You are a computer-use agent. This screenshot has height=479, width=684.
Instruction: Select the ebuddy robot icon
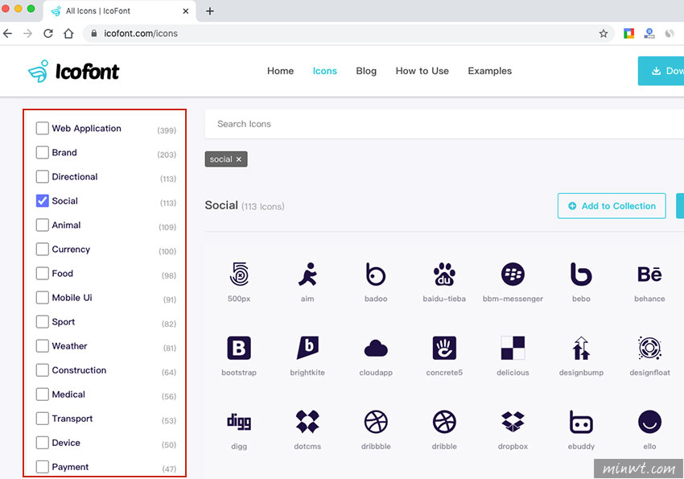pyautogui.click(x=581, y=422)
